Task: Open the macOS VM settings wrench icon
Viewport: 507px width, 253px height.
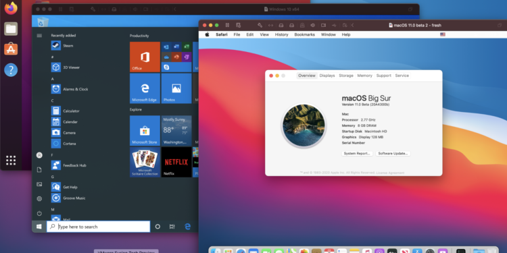Action: 260,25
